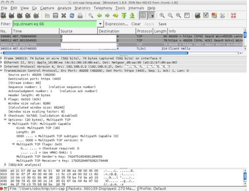Open the Analyze menu

[64, 8]
